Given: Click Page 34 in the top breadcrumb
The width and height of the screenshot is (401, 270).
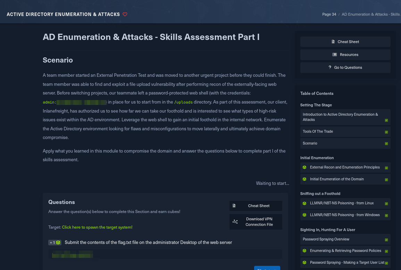Looking at the screenshot, I should 328,14.
